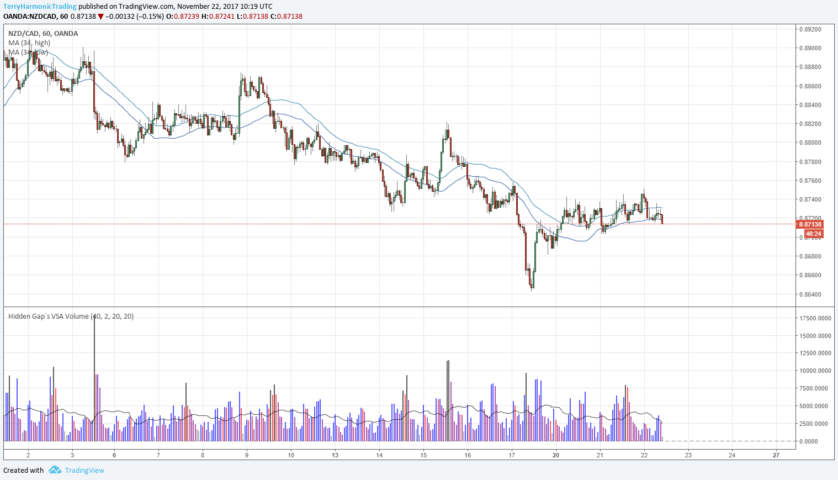Click the 0.0000 volume axis label
The height and width of the screenshot is (480, 838).
click(809, 441)
